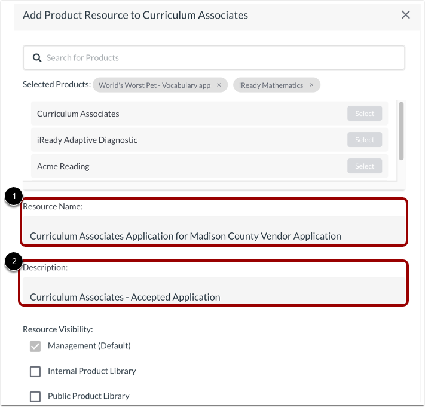425x407 pixels.
Task: Click the Curriculum Associates list row
Action: click(179, 114)
